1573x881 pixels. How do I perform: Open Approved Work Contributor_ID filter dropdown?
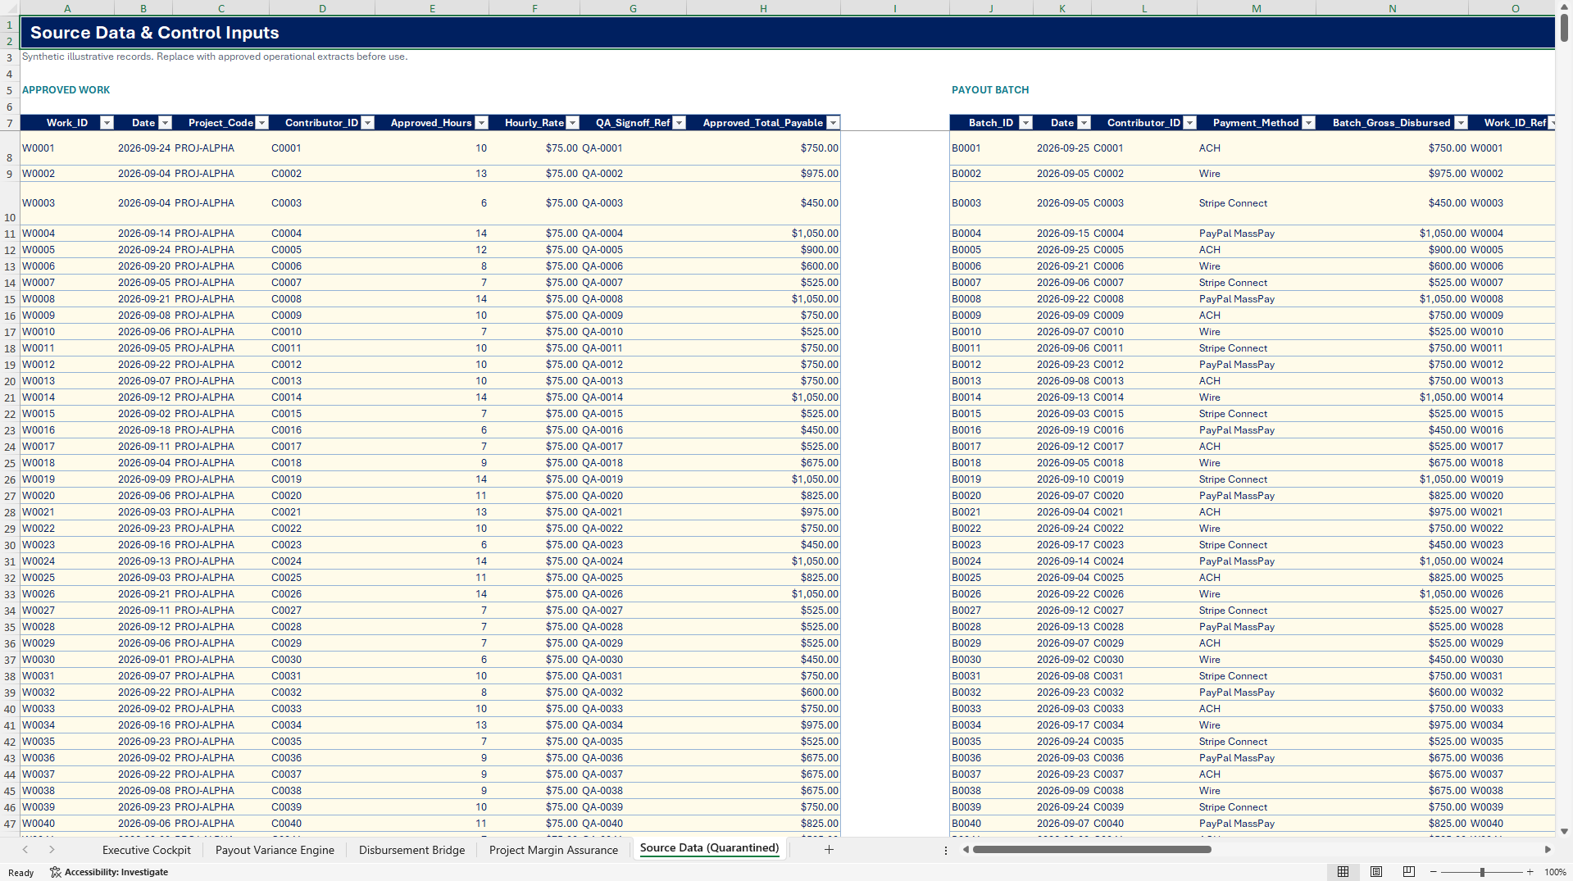(368, 123)
